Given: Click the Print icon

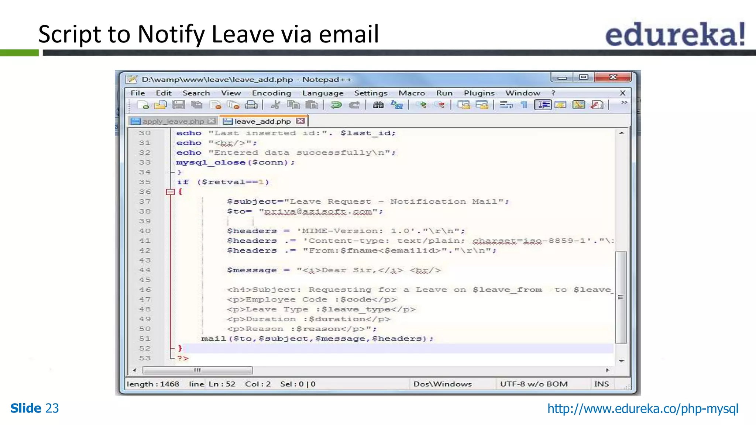Looking at the screenshot, I should click(x=251, y=105).
